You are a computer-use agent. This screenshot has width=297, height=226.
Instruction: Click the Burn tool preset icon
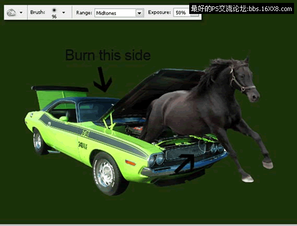[11, 13]
